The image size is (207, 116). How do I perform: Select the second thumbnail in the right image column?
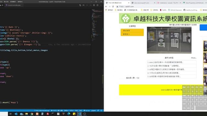tap(205, 57)
